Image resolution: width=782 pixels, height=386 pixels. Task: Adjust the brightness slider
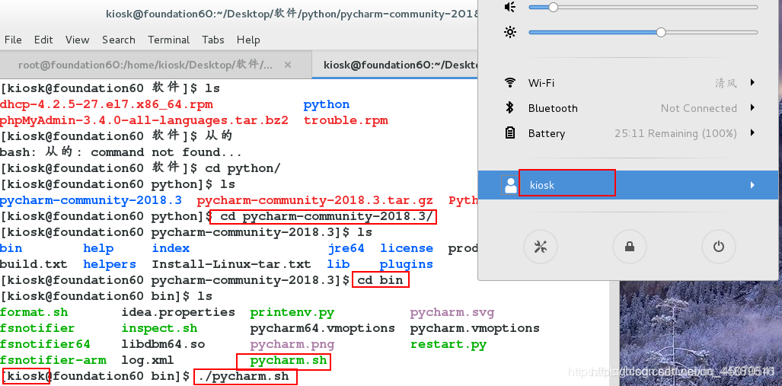tap(643, 33)
